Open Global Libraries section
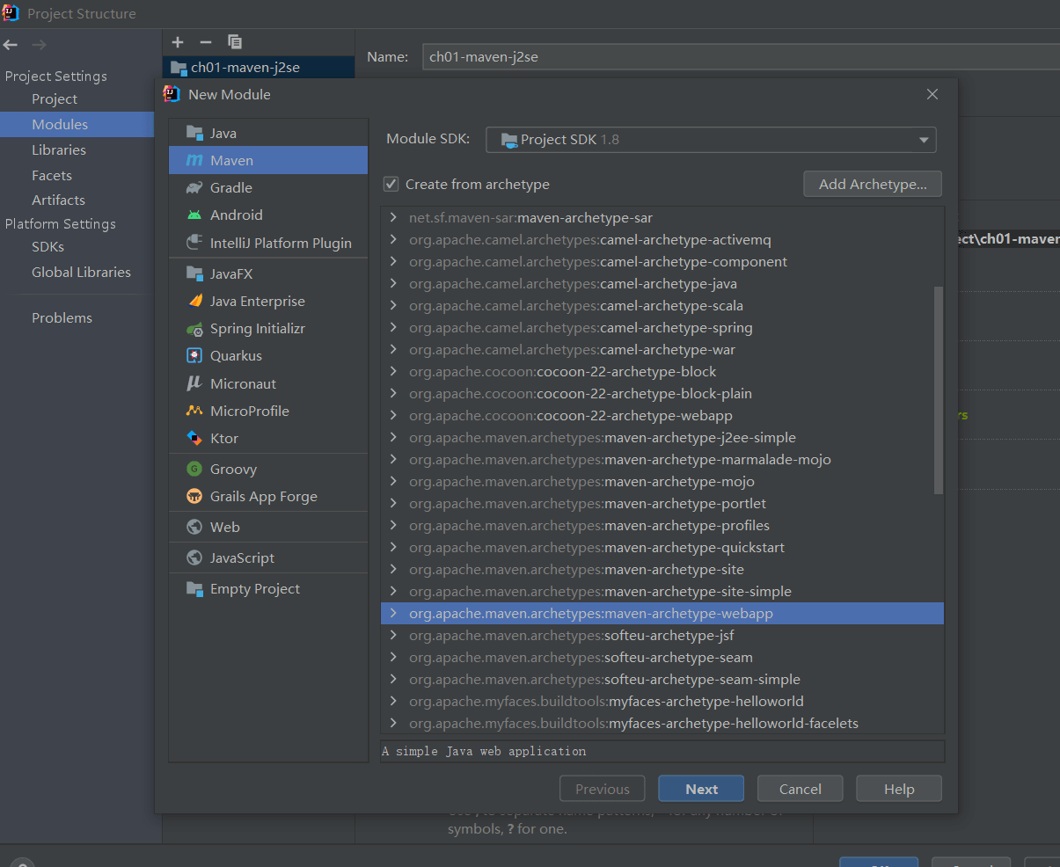This screenshot has height=867, width=1060. point(81,272)
